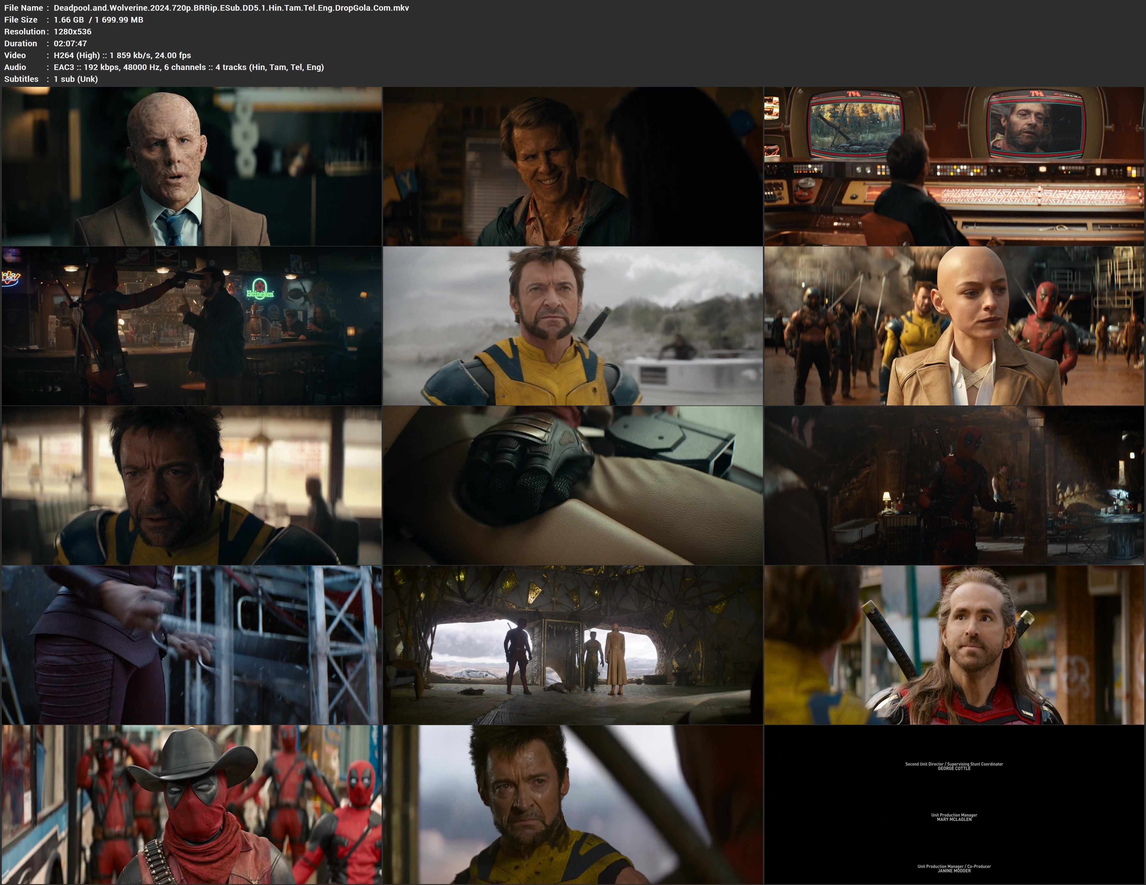Select duration value 02:07:47

pos(70,44)
